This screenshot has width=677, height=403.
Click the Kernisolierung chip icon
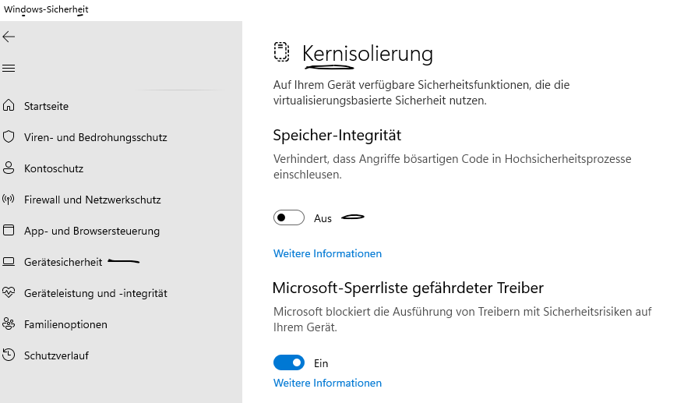281,52
